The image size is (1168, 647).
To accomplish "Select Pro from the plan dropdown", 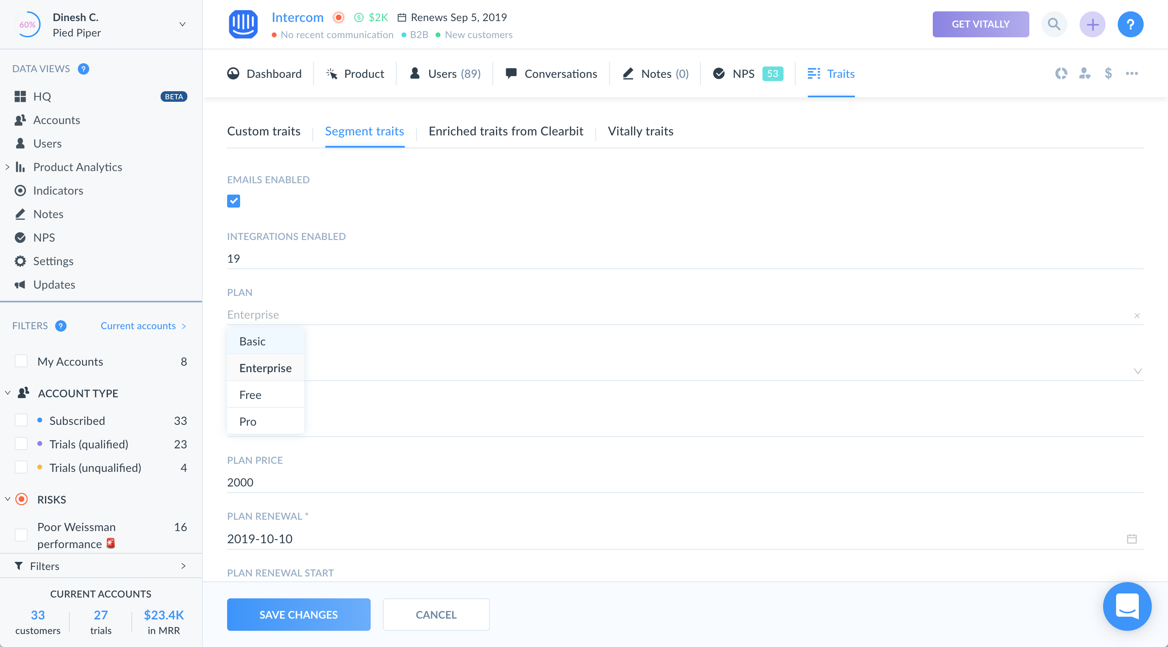I will pos(248,421).
